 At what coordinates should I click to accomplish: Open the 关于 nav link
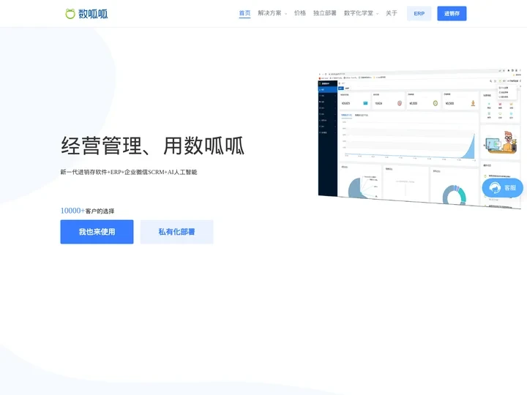pos(391,13)
